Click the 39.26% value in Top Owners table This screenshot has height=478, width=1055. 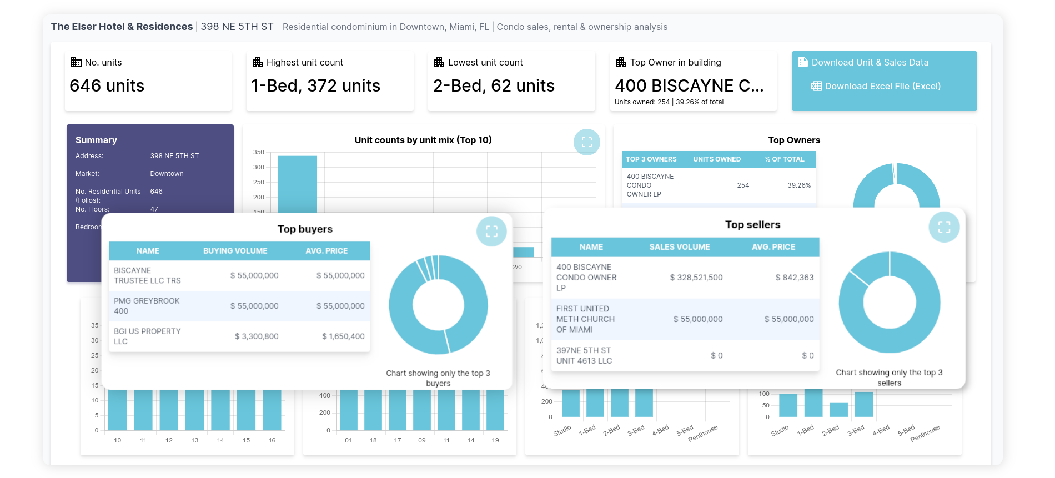799,185
